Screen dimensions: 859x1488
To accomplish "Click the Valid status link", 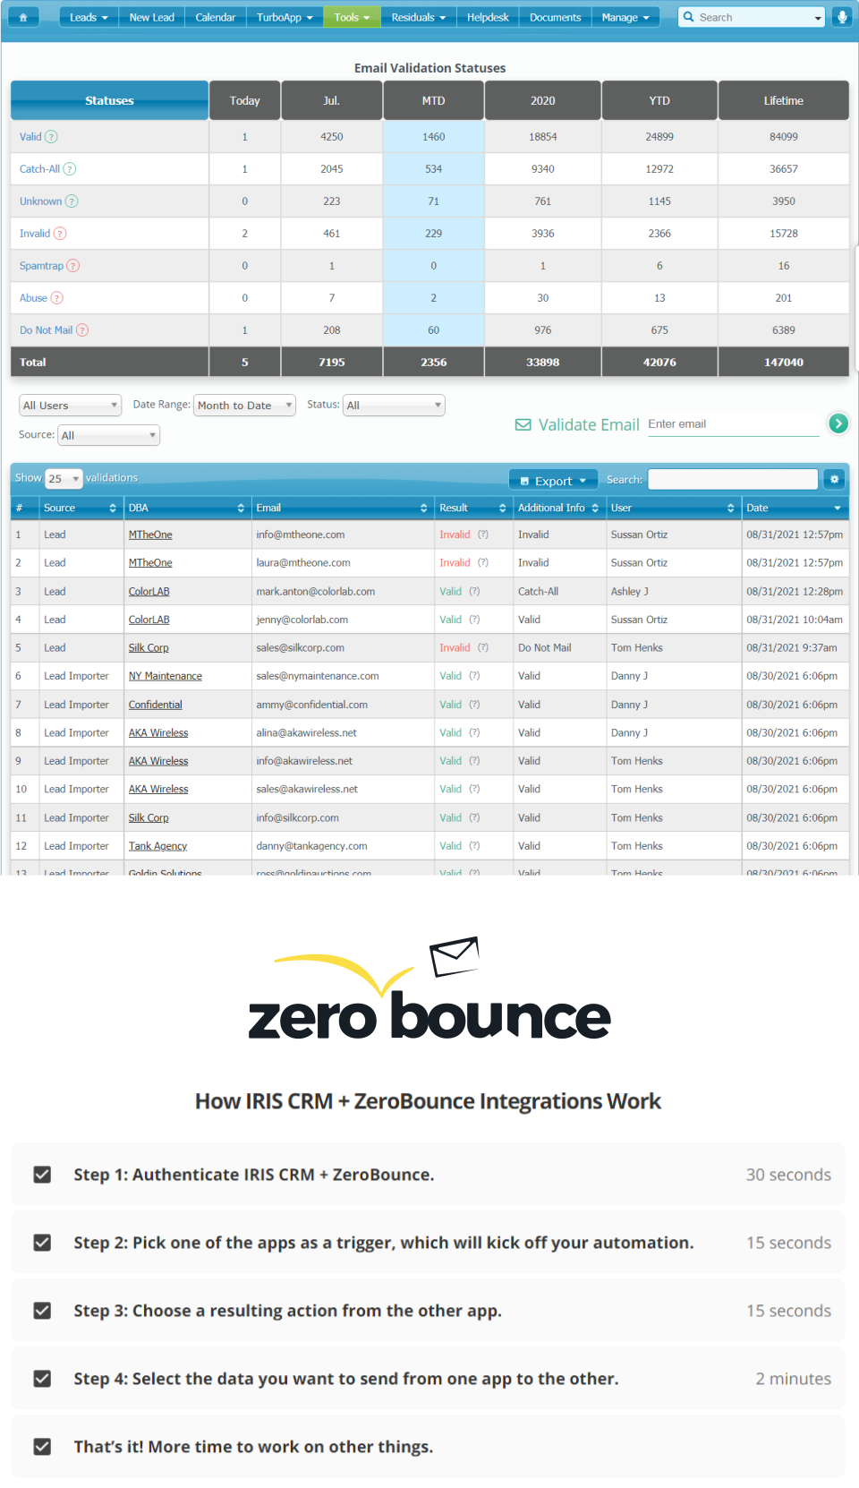I will tap(30, 137).
